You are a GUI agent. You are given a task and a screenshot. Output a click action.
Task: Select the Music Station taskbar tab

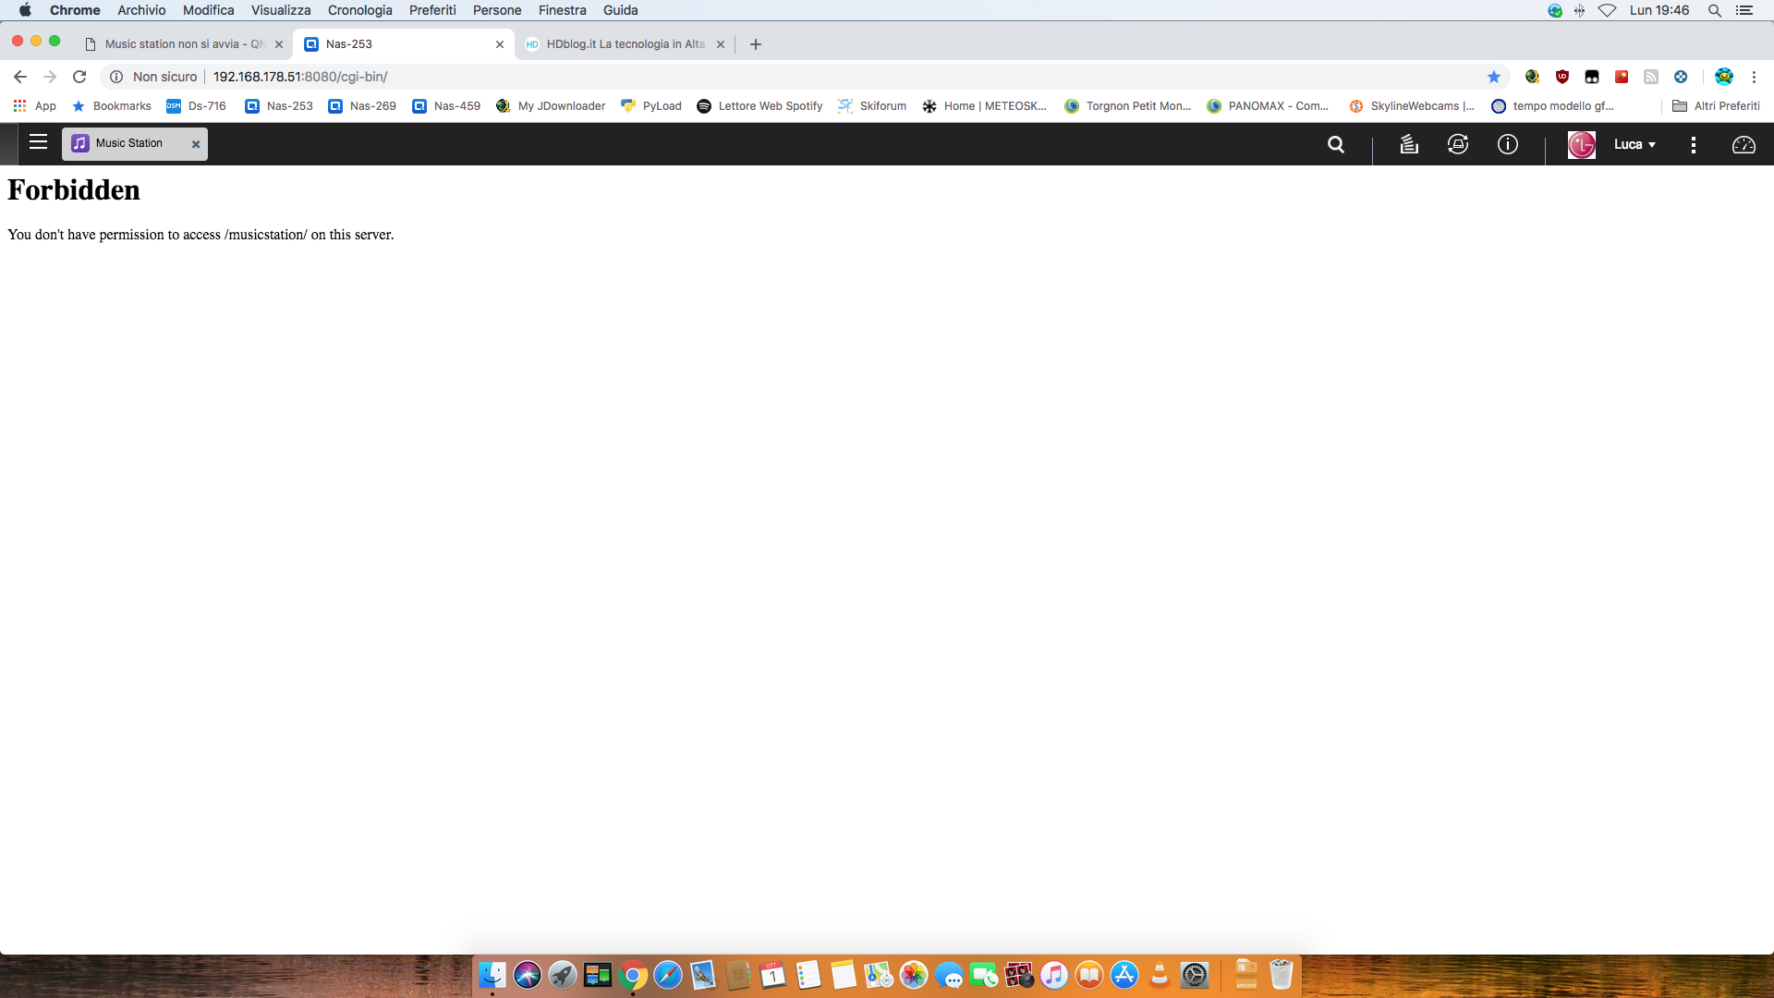coord(129,143)
